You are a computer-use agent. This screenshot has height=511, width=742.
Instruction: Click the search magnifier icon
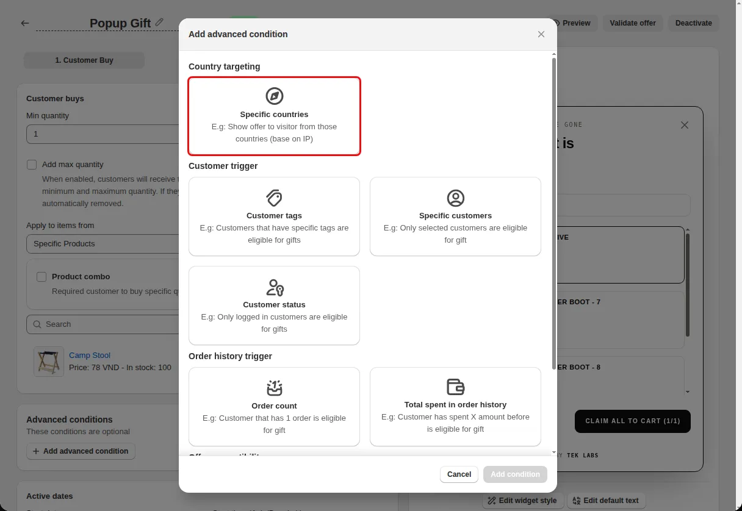37,324
